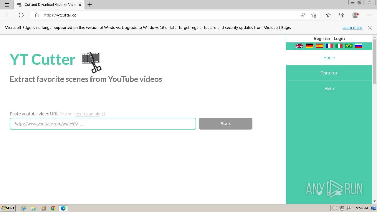Click the YT Cutter title text

click(43, 59)
